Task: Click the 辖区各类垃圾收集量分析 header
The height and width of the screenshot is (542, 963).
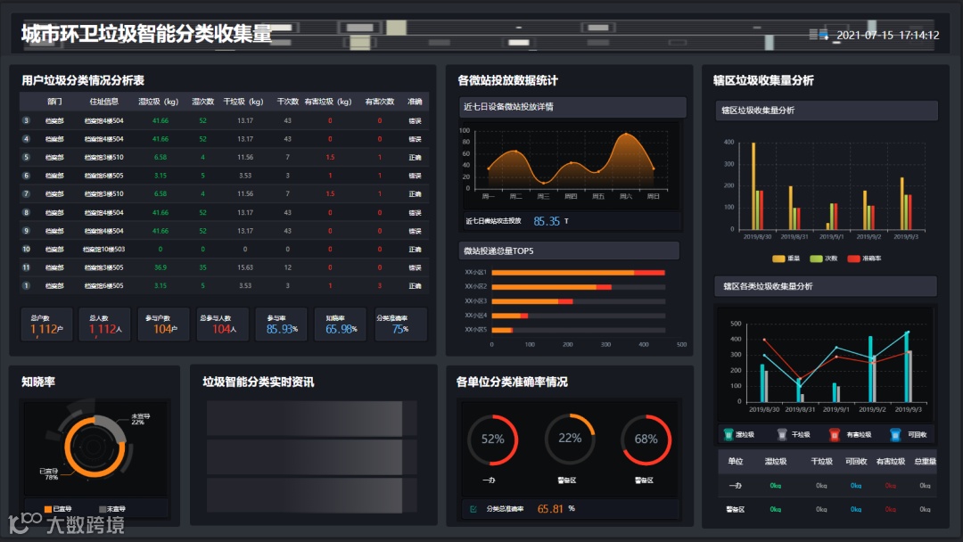Action: coord(826,286)
